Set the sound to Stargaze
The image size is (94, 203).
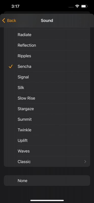point(47,109)
